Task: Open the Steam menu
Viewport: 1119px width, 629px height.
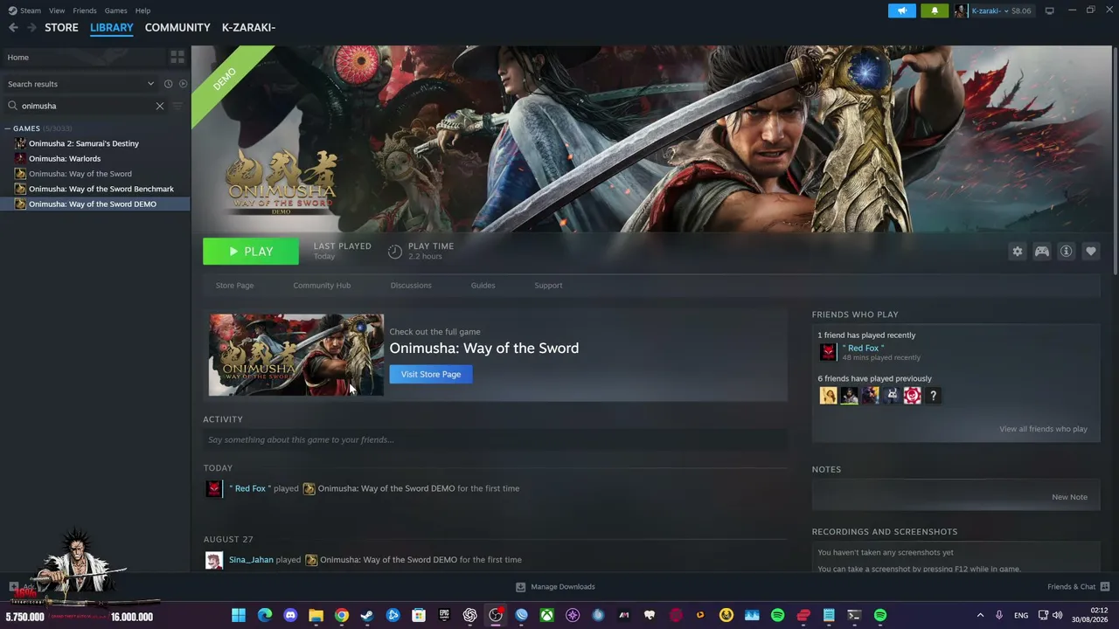Action: 31,10
